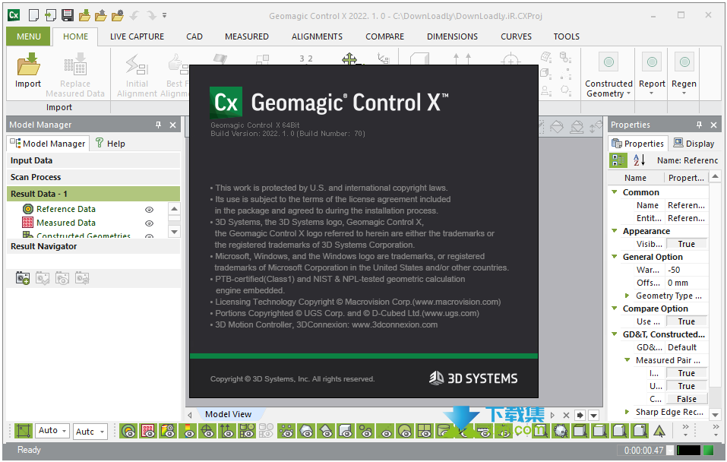This screenshot has width=727, height=462.
Task: Expand the Sharp Edge Rec... property
Action: pos(627,412)
